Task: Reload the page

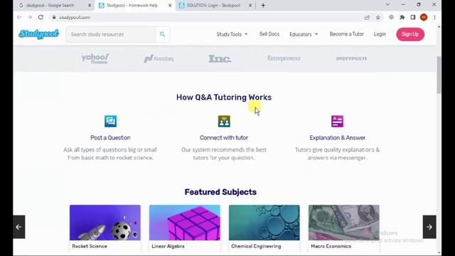Action: [41, 17]
